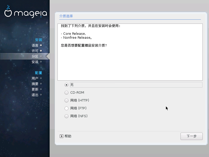Click the 许可 step in sidebar

(x=35, y=51)
